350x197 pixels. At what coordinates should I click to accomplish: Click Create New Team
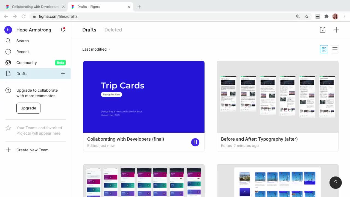[32, 150]
